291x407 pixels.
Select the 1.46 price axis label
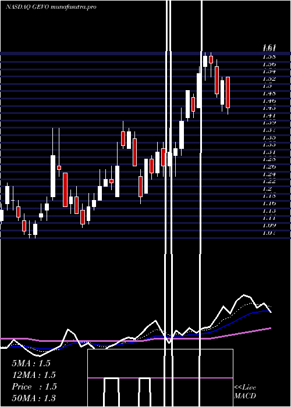pyautogui.click(x=269, y=101)
